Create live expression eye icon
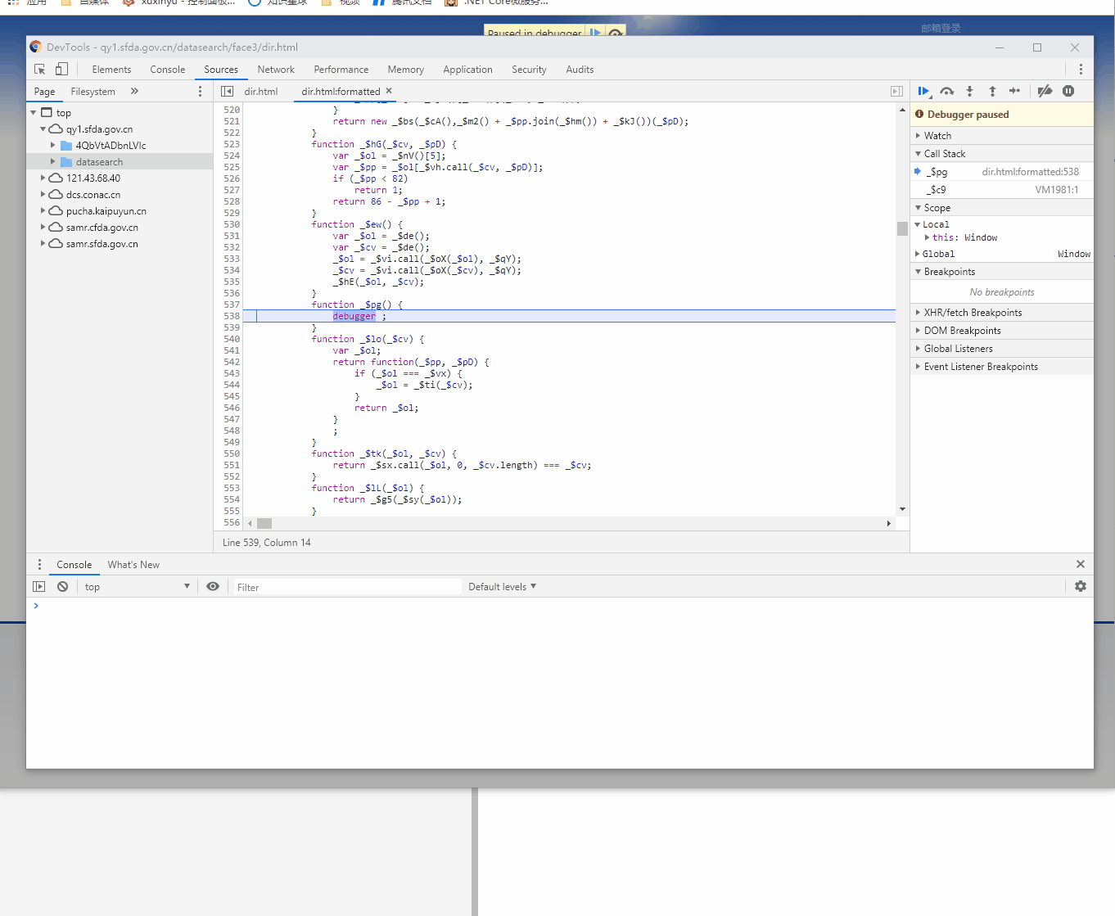 coord(213,587)
